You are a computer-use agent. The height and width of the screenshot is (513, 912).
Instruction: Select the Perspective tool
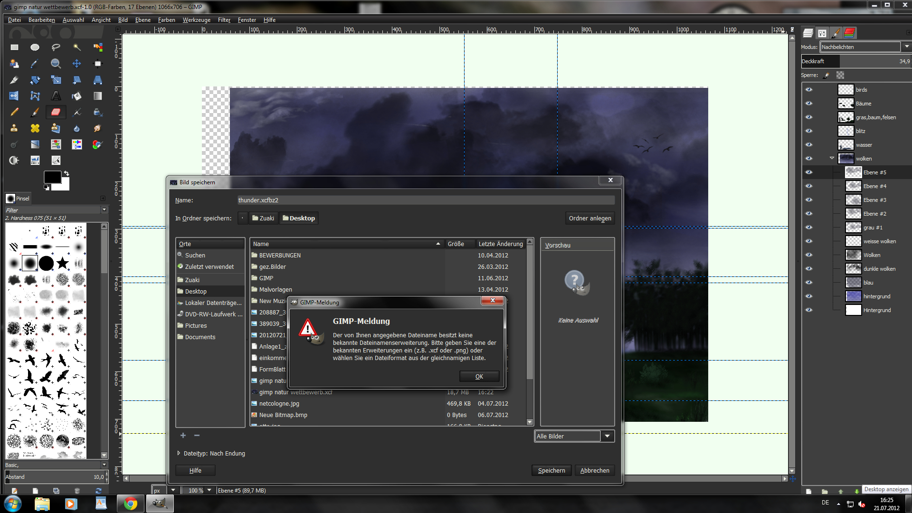point(98,80)
